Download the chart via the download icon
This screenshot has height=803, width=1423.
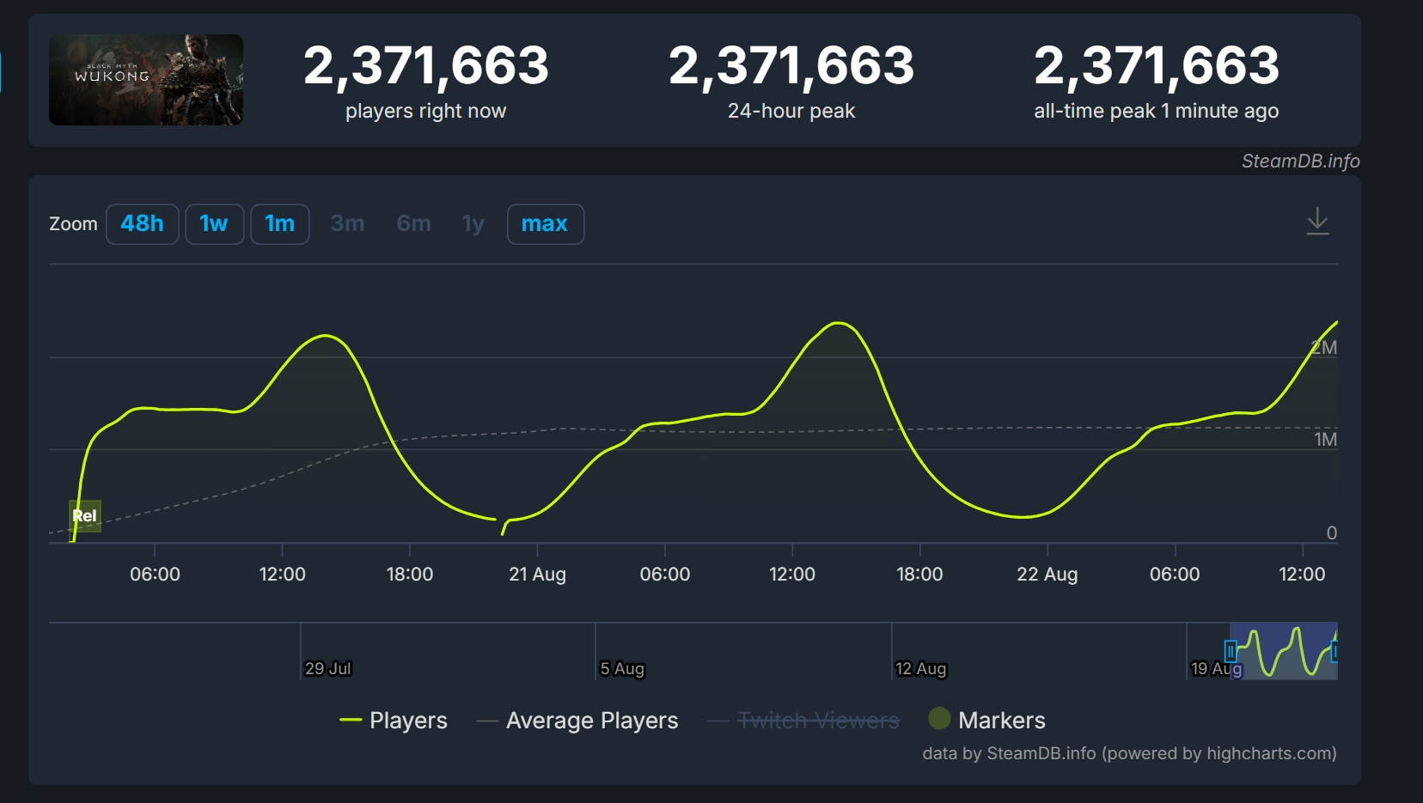click(1317, 222)
